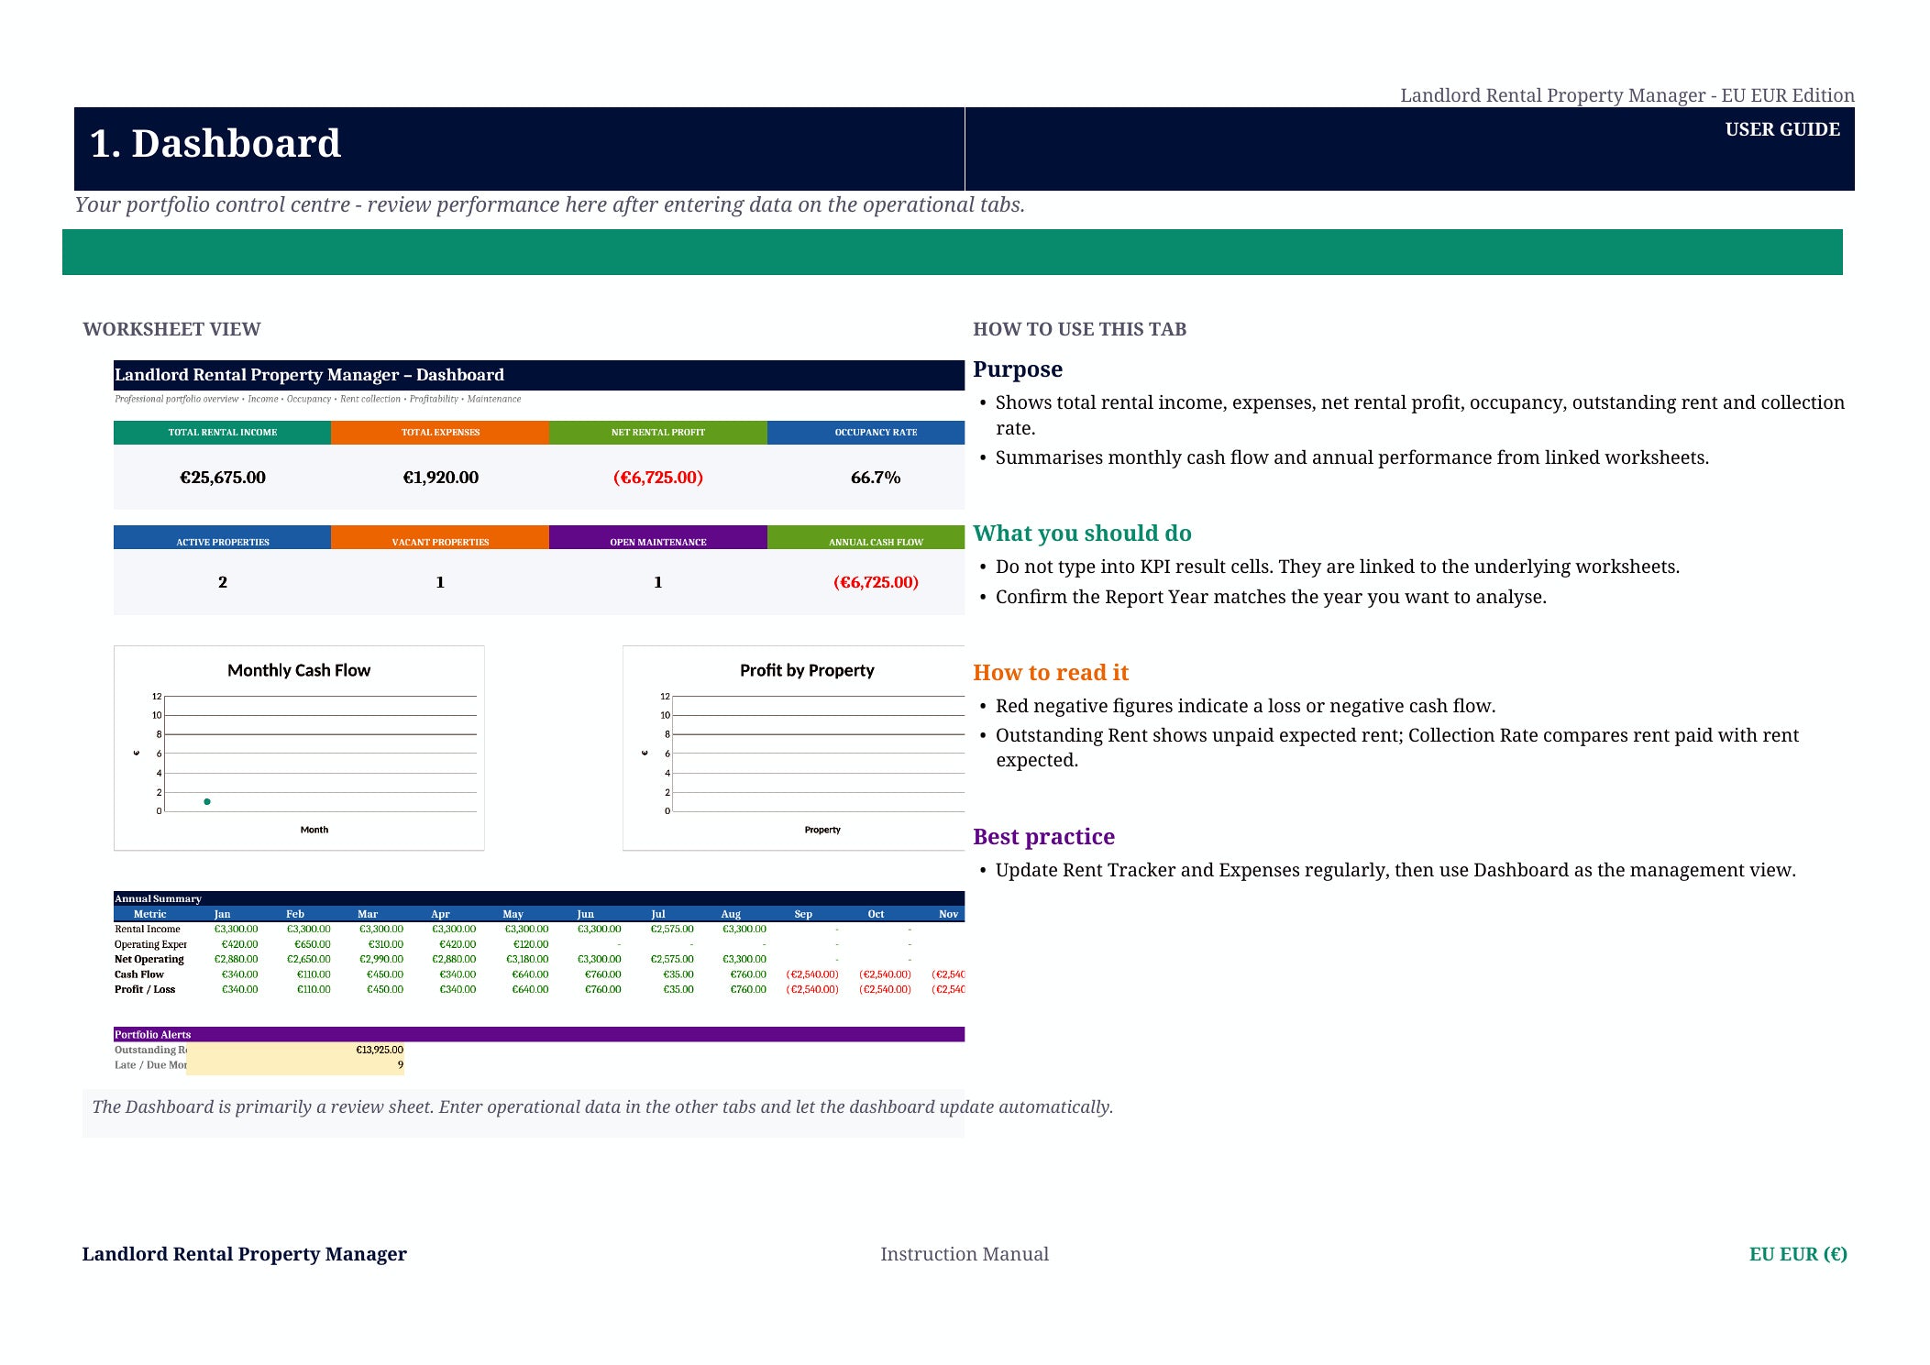
Task: Click the 'OPEN MAINTENANCE' tile header
Action: click(x=658, y=538)
